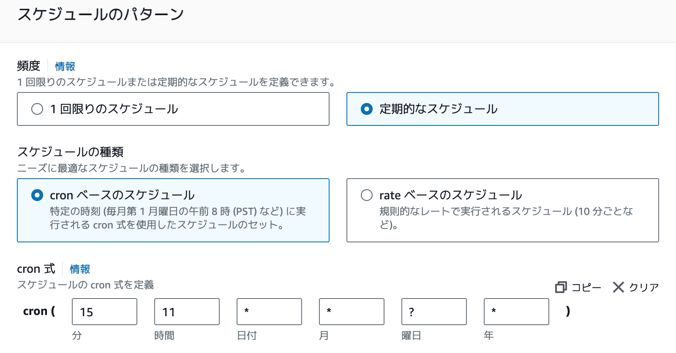676x353 pixels.
Task: Click the 曜日 day-of-week field with question mark
Action: (434, 312)
